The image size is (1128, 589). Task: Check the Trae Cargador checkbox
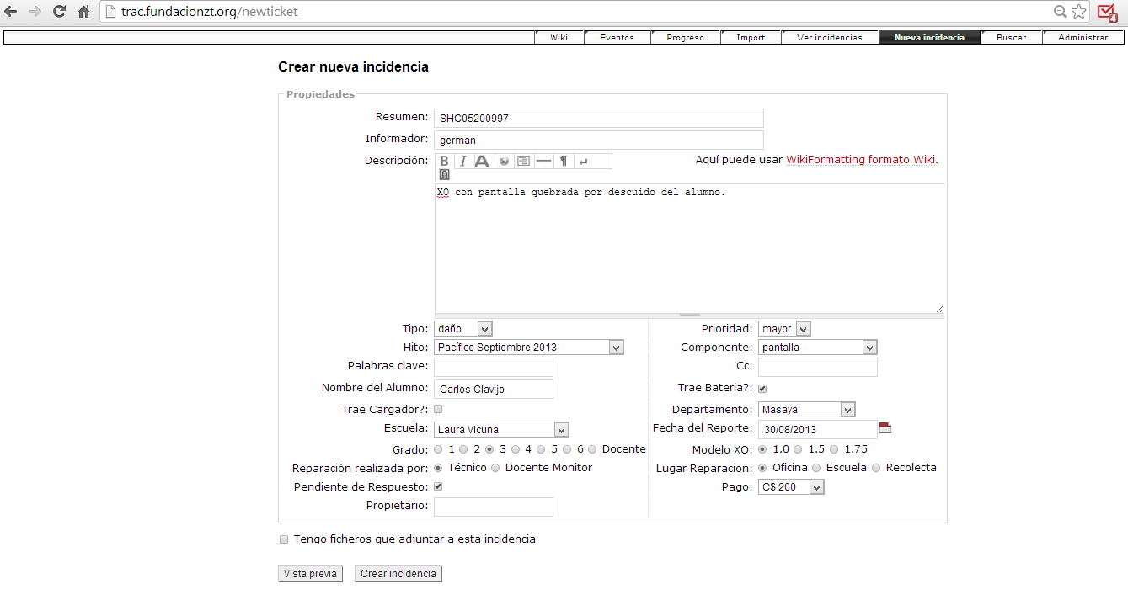click(x=438, y=409)
